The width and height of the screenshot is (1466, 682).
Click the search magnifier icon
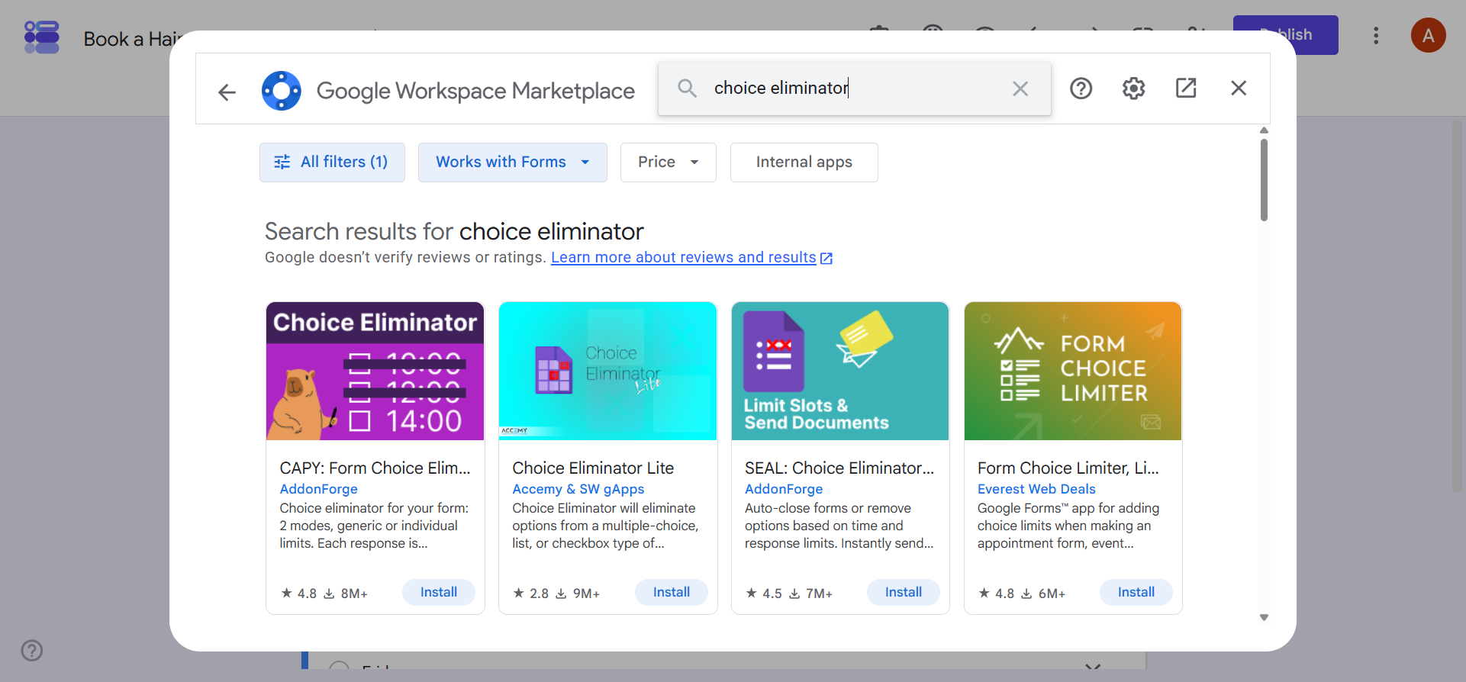(x=687, y=88)
